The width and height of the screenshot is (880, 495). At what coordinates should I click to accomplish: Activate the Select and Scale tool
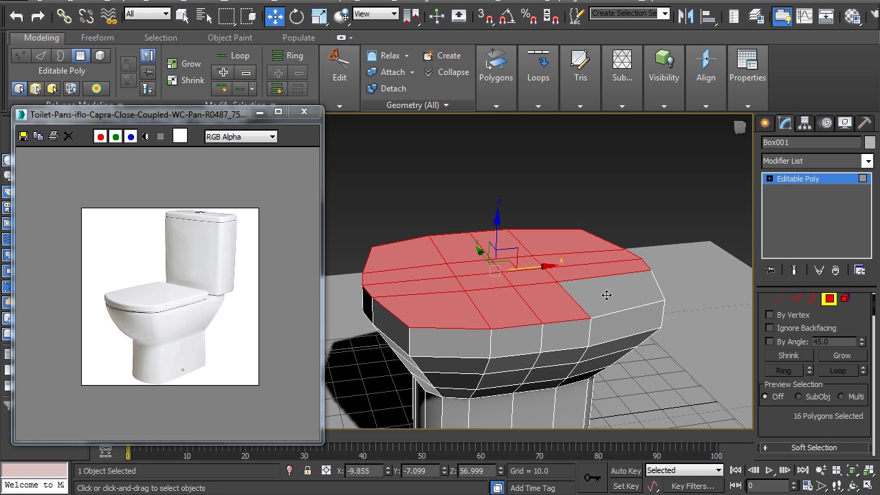(x=319, y=15)
